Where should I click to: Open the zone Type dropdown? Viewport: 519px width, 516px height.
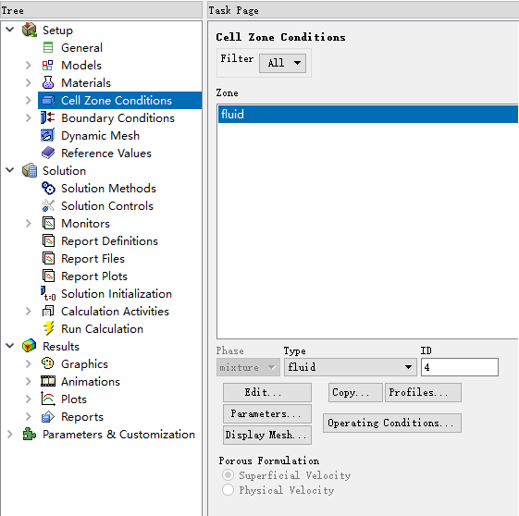[351, 367]
